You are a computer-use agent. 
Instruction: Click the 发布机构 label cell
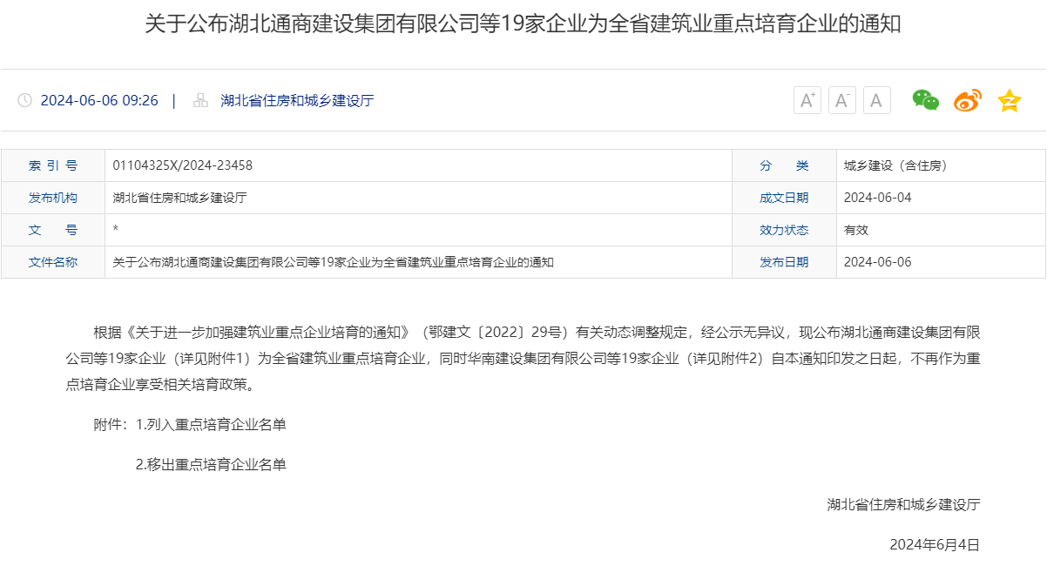coord(53,198)
